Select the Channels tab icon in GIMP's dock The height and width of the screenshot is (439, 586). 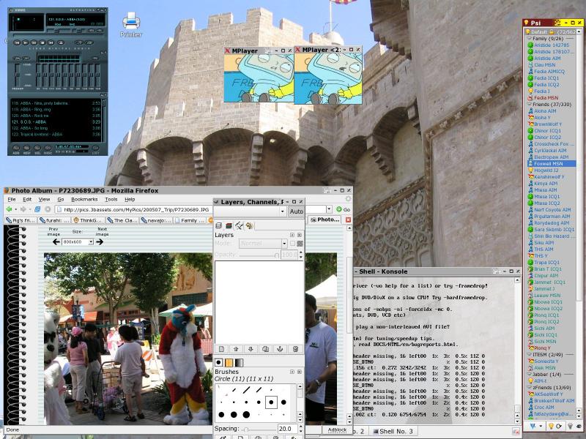click(x=229, y=224)
